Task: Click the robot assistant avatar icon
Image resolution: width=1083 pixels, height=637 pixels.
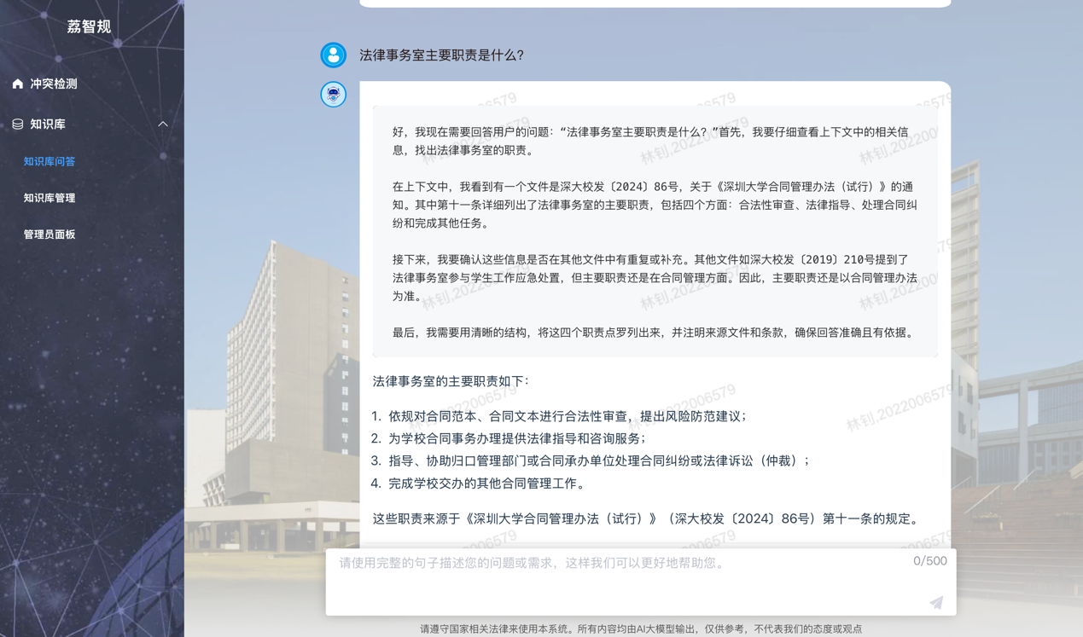Action: 333,95
